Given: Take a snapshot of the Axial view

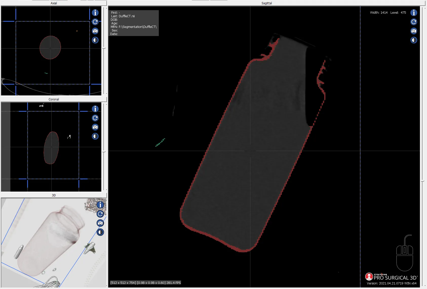Looking at the screenshot, I should pos(95,31).
